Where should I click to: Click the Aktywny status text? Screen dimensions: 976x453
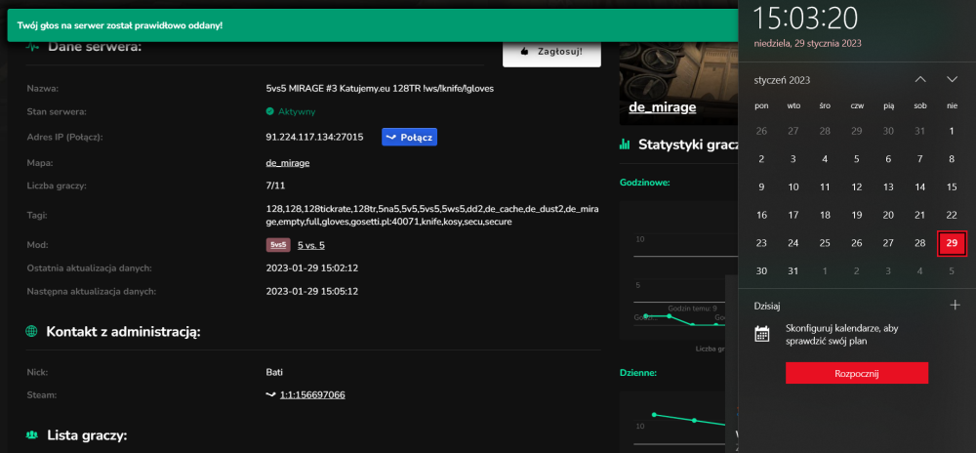pyautogui.click(x=297, y=112)
